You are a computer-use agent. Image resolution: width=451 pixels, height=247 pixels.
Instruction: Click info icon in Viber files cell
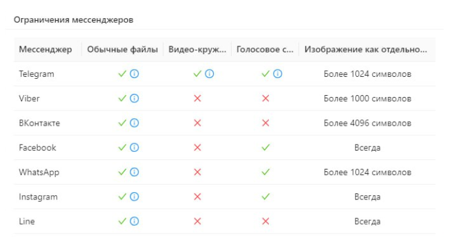pyautogui.click(x=135, y=98)
